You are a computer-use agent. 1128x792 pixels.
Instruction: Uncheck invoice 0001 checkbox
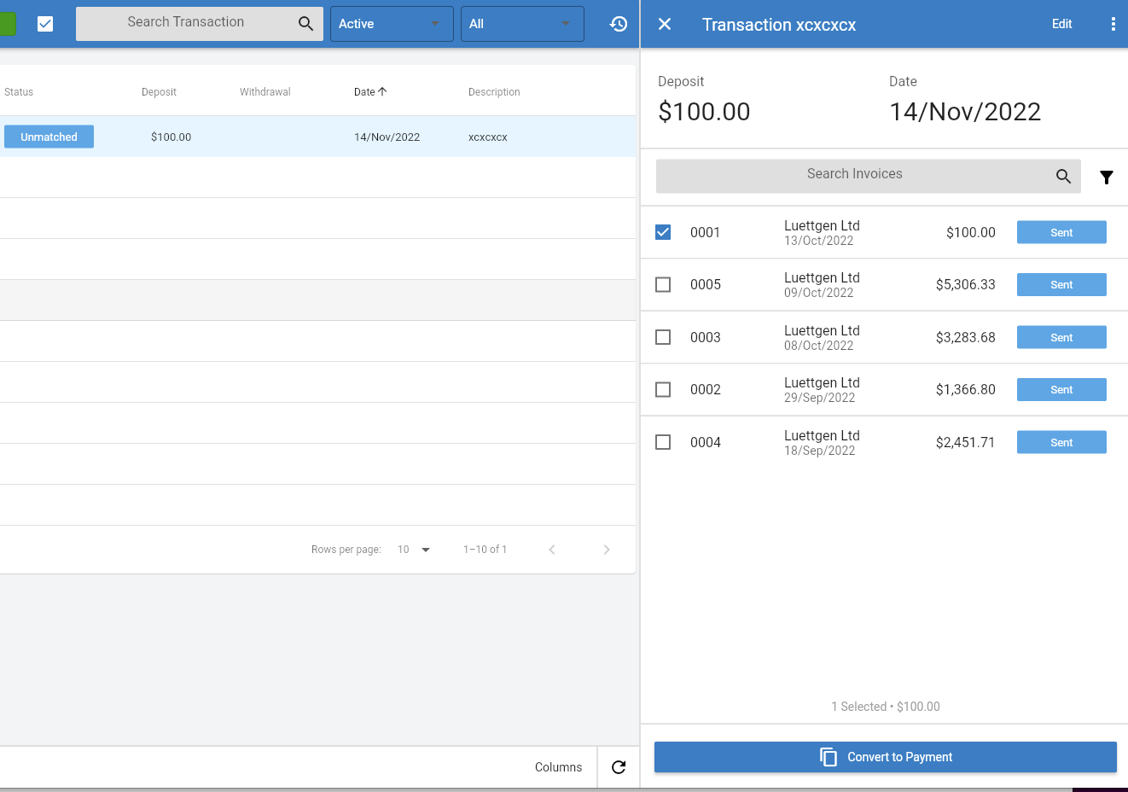pyautogui.click(x=663, y=232)
